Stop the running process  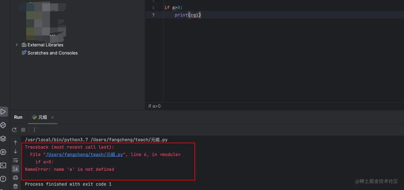23,130
